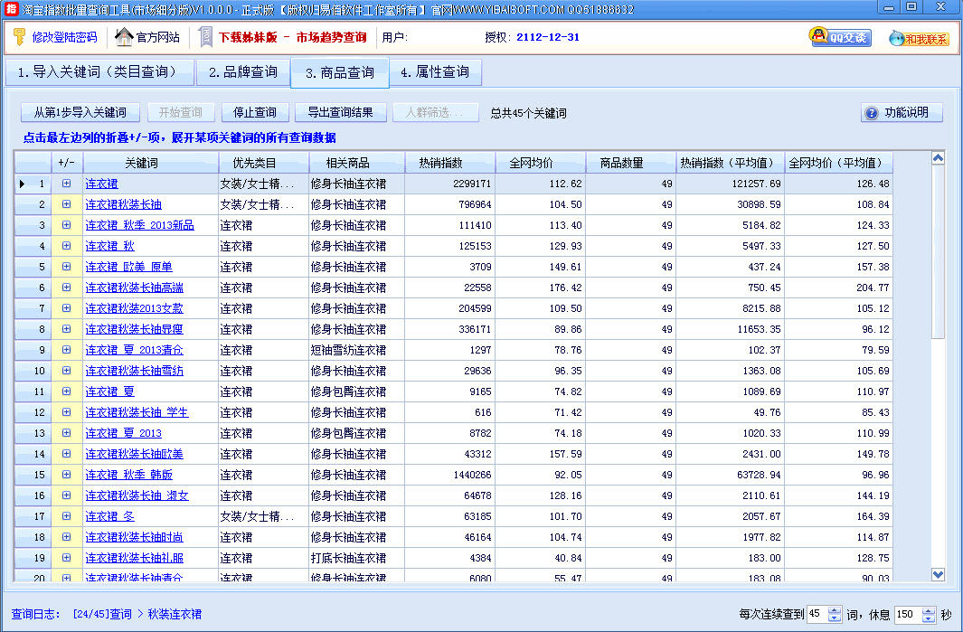
Task: Expand row 16 连衣裙秋装长袖 淑女
Action: coord(66,495)
